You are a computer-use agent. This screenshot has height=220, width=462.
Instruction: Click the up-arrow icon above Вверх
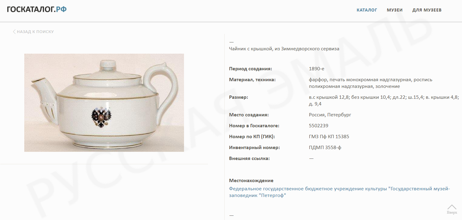(x=452, y=207)
